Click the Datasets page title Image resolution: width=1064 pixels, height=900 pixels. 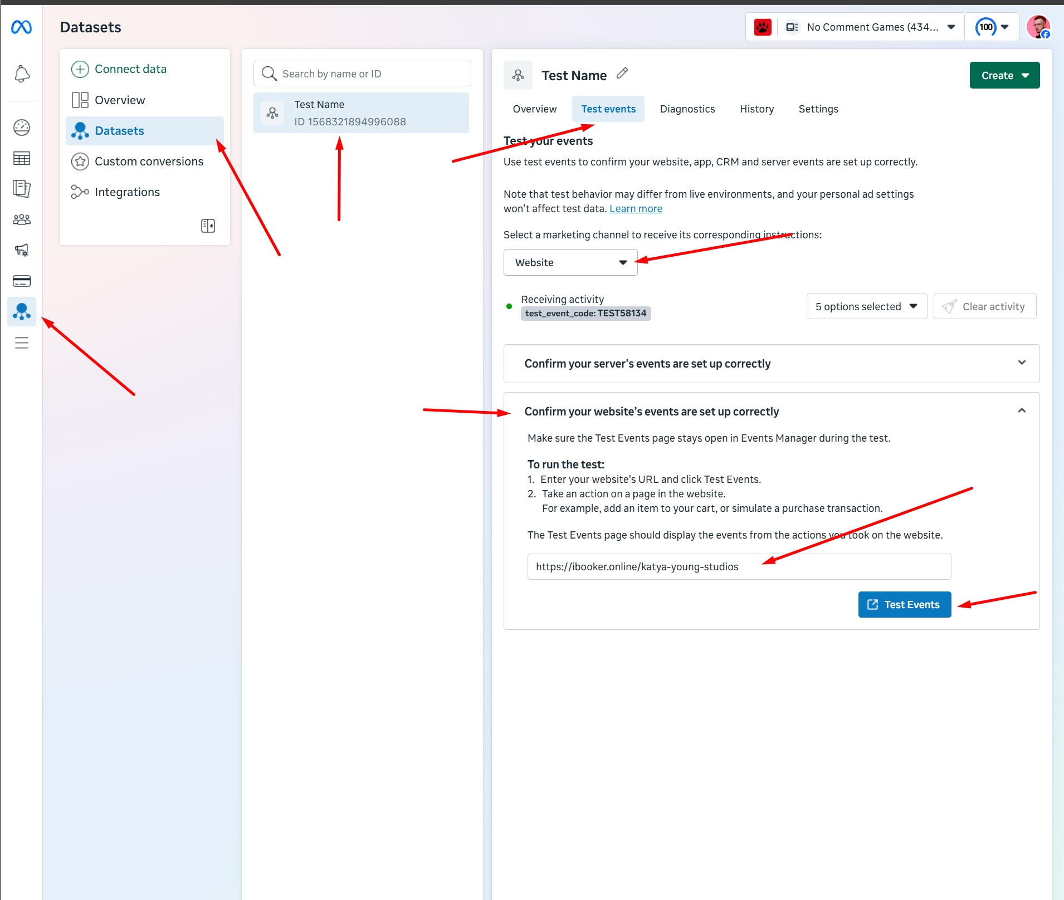pos(90,27)
